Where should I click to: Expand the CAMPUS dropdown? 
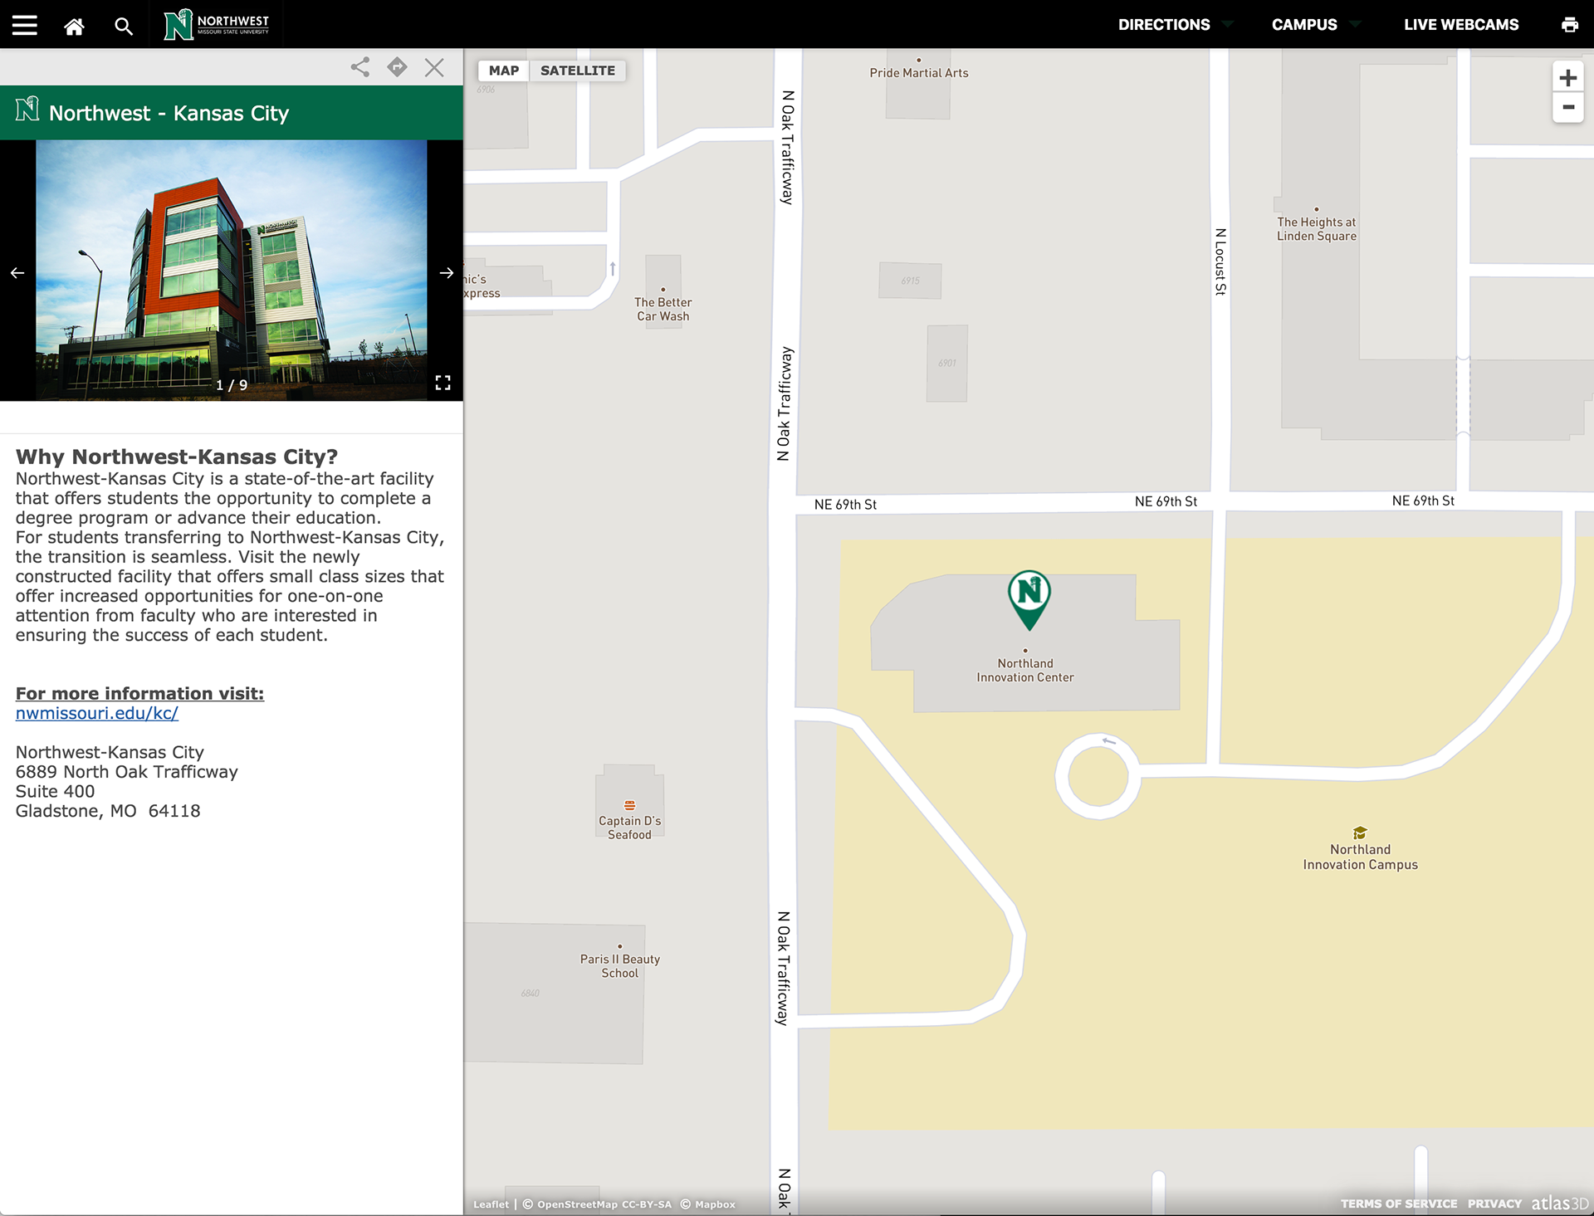point(1315,25)
